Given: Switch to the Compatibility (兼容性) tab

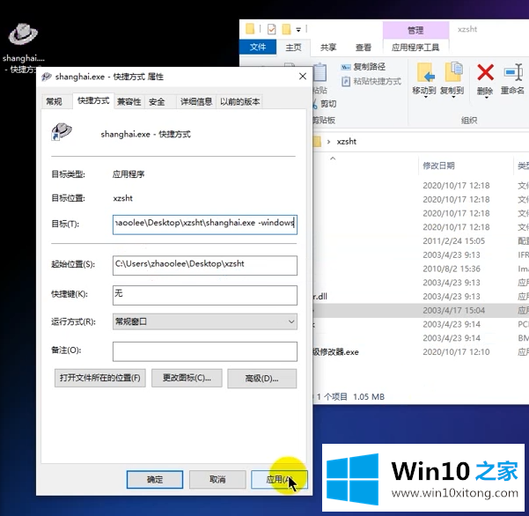Looking at the screenshot, I should point(129,101).
